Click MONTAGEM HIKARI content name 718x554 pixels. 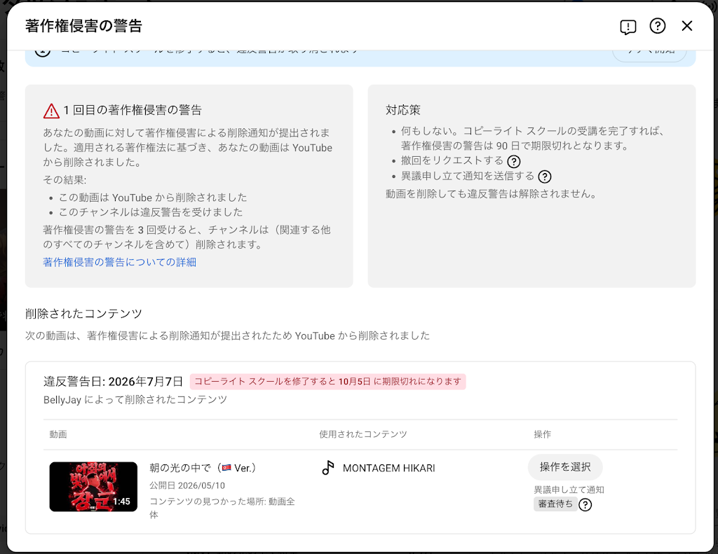388,468
